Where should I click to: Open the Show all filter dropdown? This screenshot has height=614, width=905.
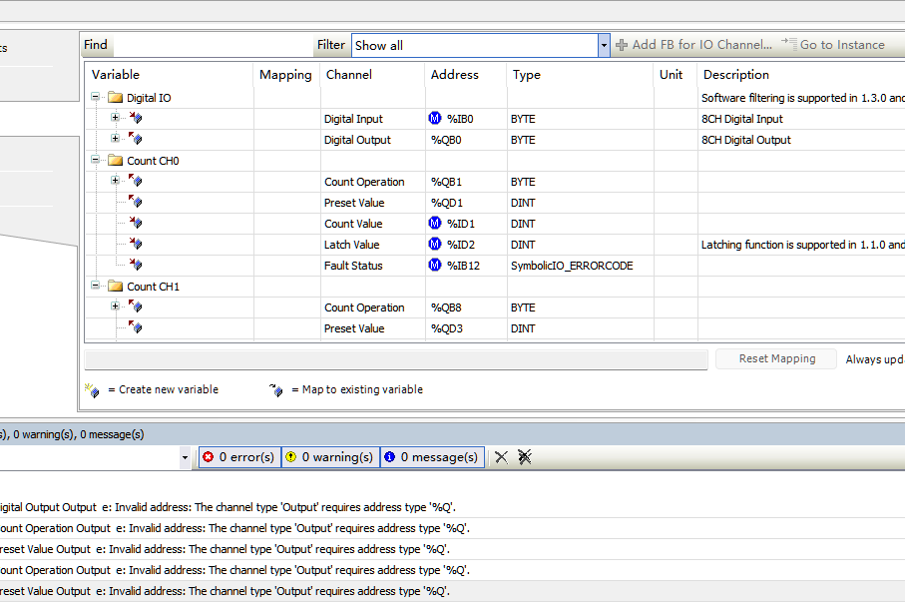coord(604,45)
